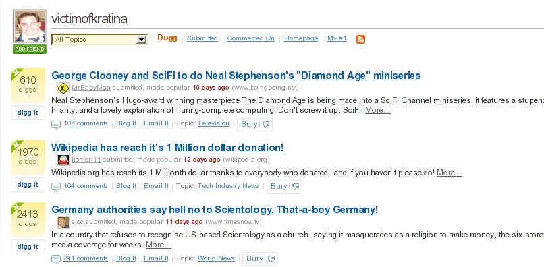Screen dimensions: 544x267
Task: Click MrBabyMan's avatar icon
Action: tap(63, 88)
